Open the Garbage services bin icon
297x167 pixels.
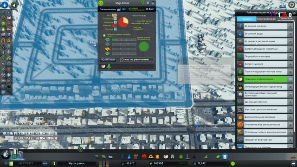(x=136, y=157)
